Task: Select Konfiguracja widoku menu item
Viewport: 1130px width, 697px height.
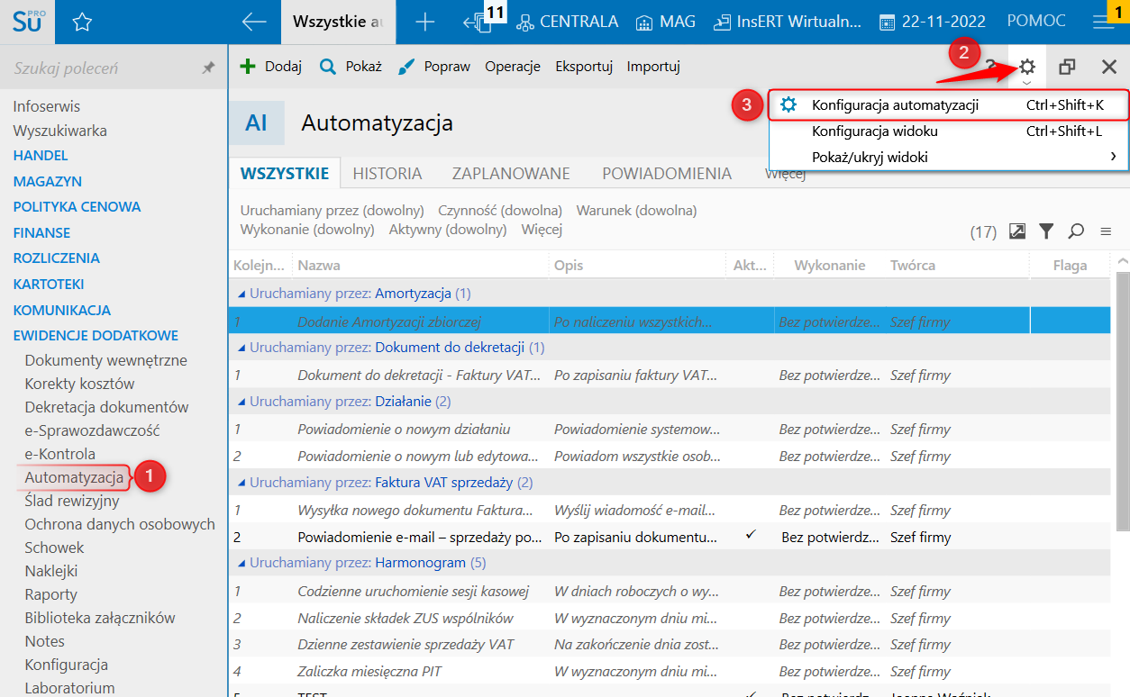Action: tap(949, 131)
